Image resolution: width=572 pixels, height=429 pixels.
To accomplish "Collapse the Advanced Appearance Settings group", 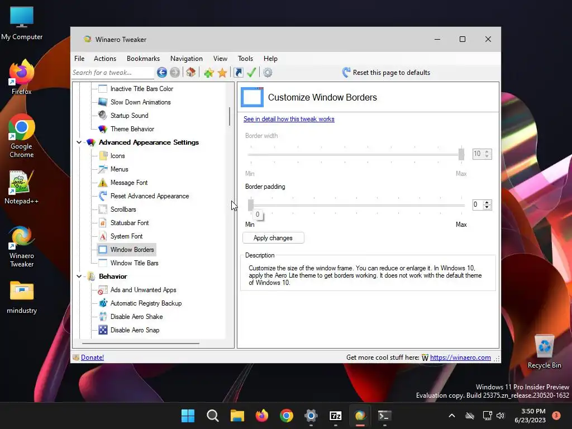I will click(x=79, y=142).
